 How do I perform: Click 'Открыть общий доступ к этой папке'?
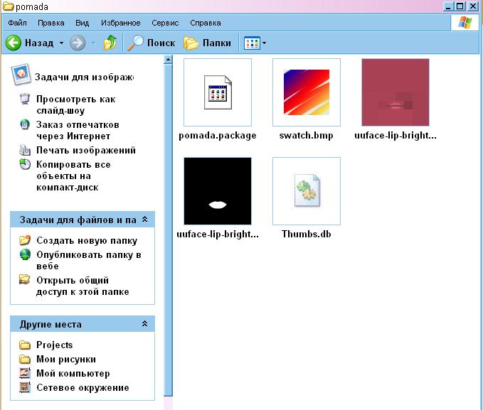[x=83, y=286]
